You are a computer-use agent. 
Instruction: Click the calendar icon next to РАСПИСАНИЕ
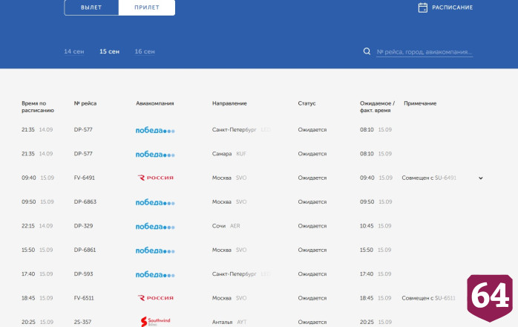(422, 7)
